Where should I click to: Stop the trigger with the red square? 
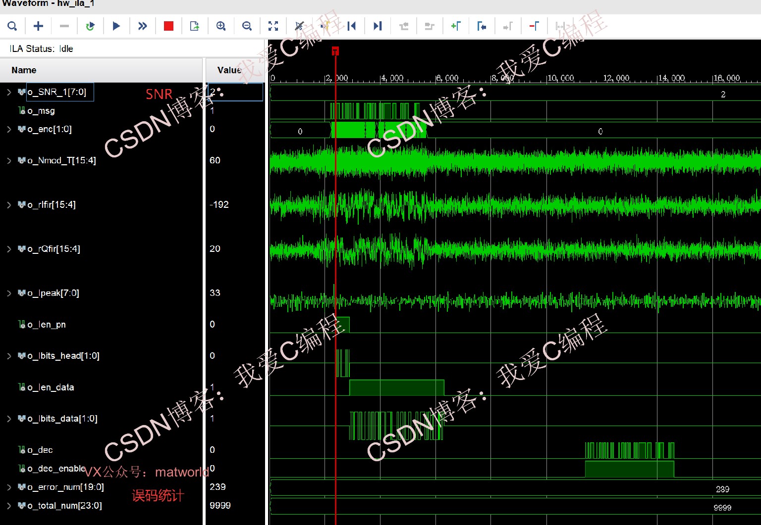click(168, 26)
